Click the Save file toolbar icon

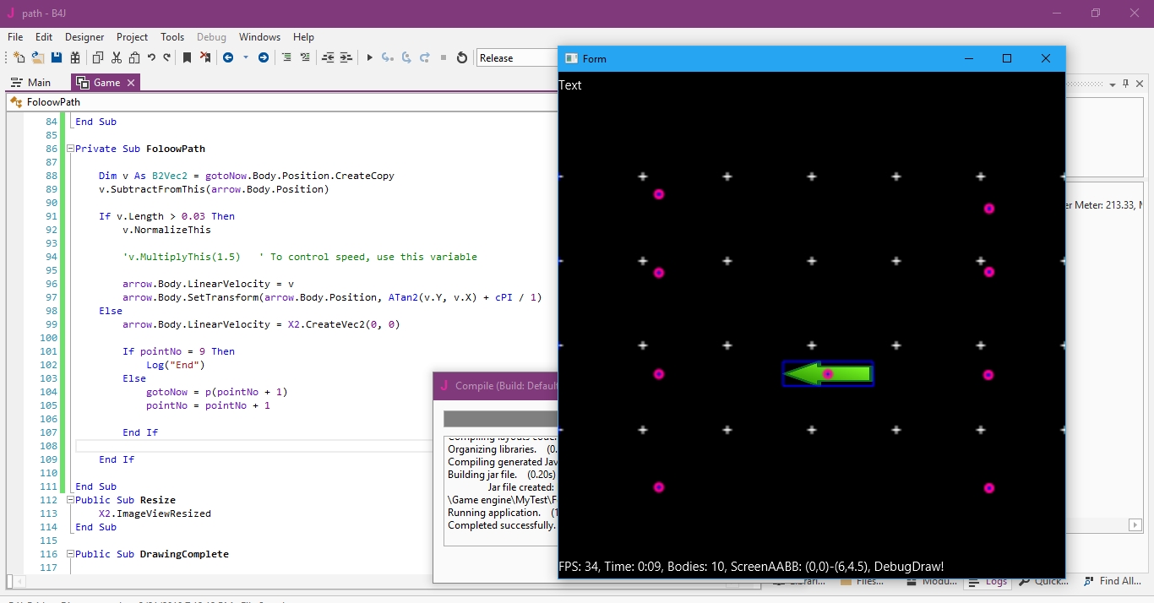pyautogui.click(x=57, y=58)
